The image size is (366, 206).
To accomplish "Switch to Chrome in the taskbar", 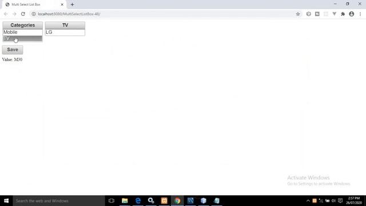I will pos(177,201).
